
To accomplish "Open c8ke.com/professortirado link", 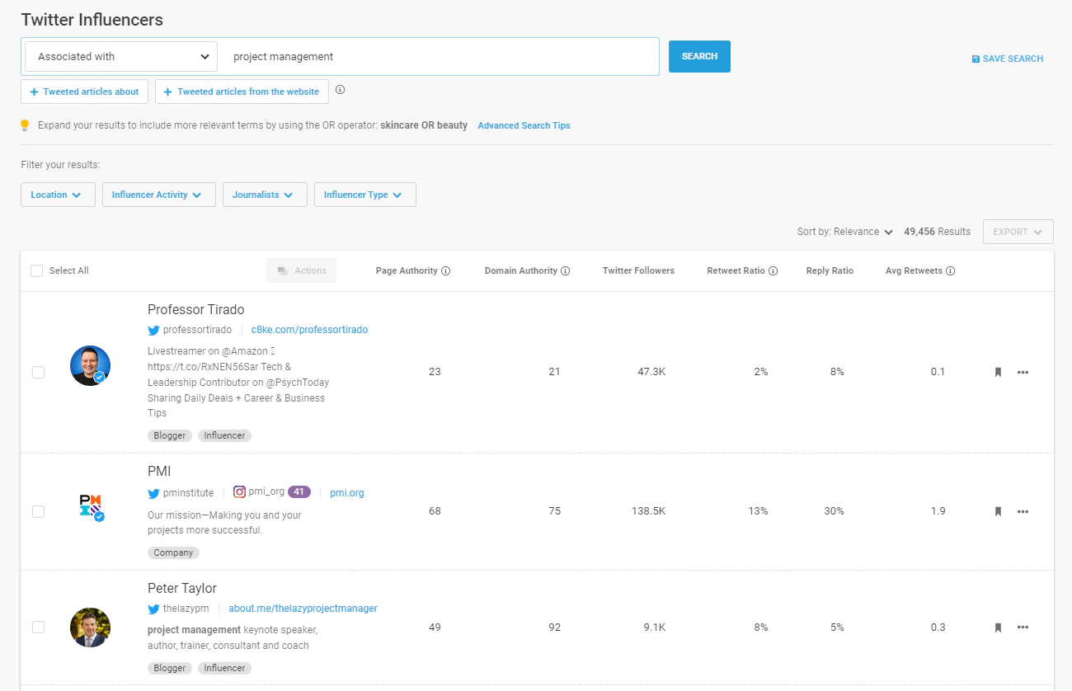I will 309,330.
